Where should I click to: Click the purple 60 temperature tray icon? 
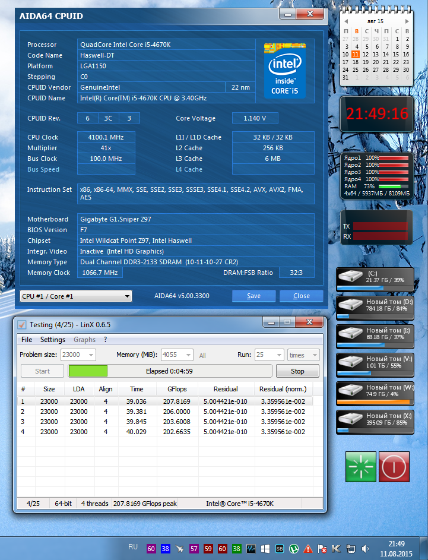(x=151, y=549)
